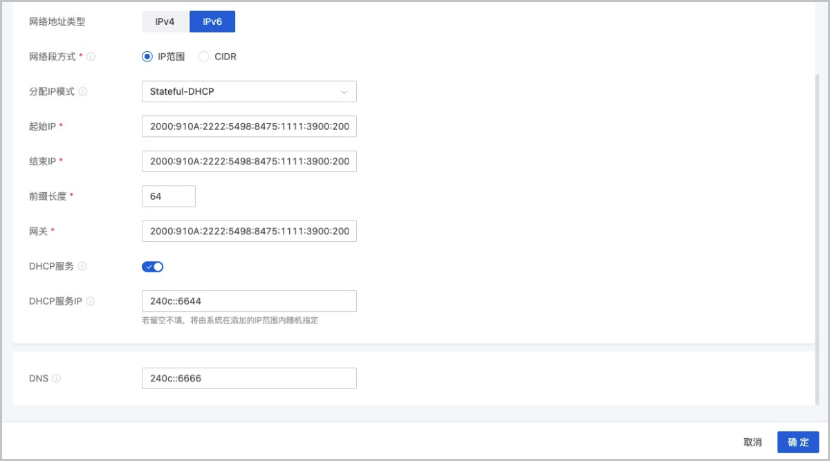The image size is (830, 461).
Task: Choose the IP范围 radio option
Action: click(163, 57)
